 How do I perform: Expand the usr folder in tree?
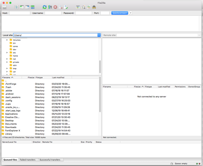tap(7, 72)
